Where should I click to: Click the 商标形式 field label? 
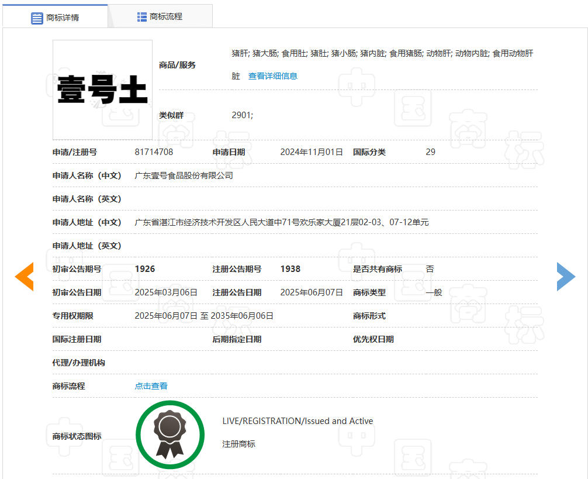[x=369, y=316]
